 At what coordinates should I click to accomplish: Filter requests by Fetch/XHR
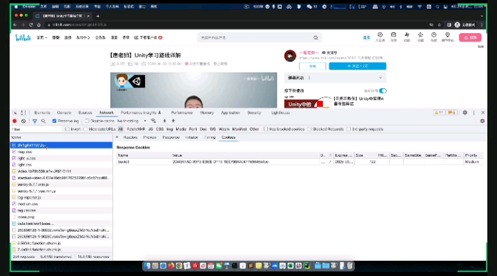click(136, 129)
